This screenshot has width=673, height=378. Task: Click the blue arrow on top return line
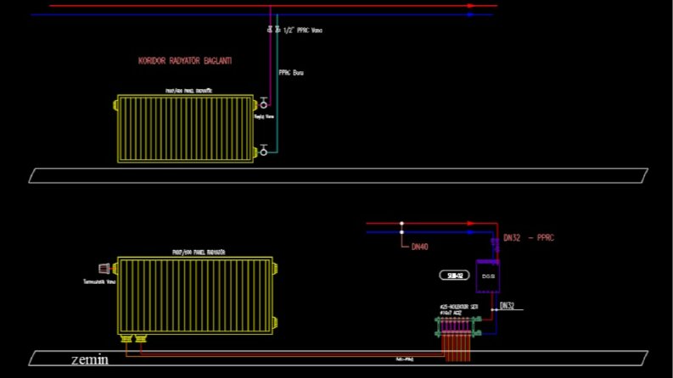(x=470, y=14)
